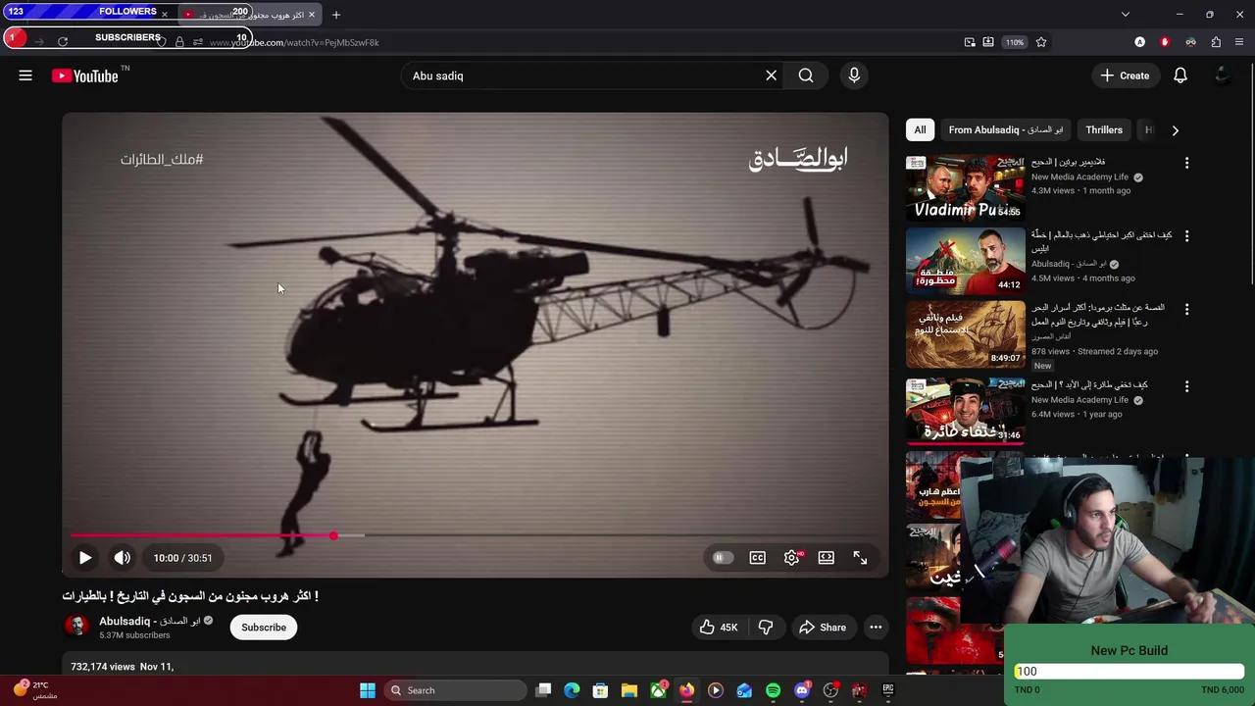Select the Thrillers filter chip
Image resolution: width=1255 pixels, height=706 pixels.
(1104, 129)
